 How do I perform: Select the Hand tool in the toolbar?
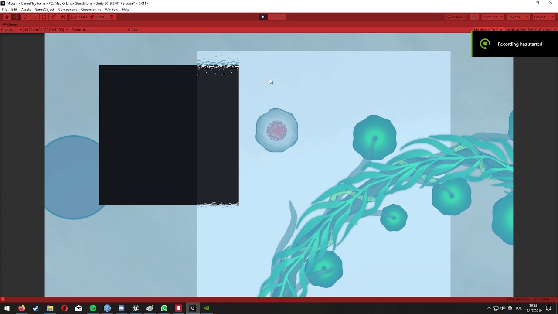(6, 17)
